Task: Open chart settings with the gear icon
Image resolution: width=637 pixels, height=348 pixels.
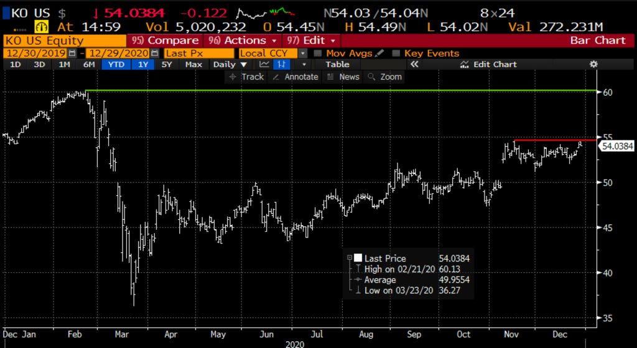Action: click(x=593, y=64)
